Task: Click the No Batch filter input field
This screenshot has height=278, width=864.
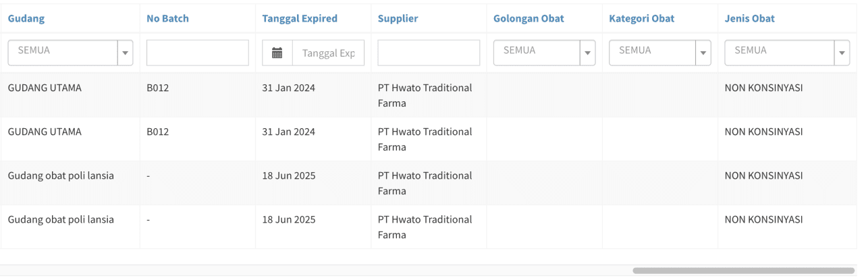Action: pyautogui.click(x=198, y=53)
